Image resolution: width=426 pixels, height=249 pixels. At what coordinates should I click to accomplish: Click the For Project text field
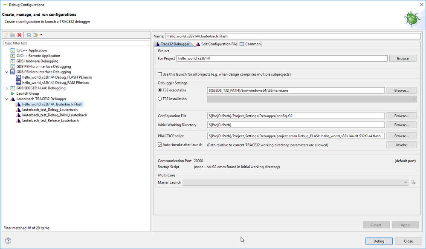click(282, 59)
